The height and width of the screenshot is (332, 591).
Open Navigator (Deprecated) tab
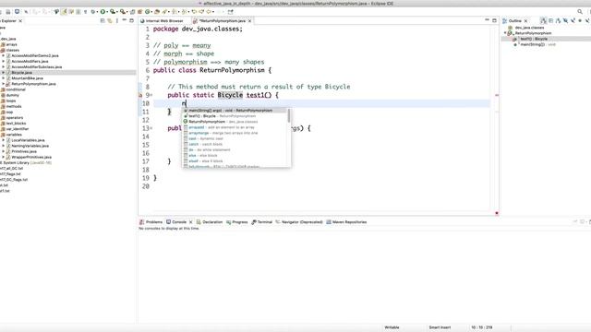(x=299, y=222)
